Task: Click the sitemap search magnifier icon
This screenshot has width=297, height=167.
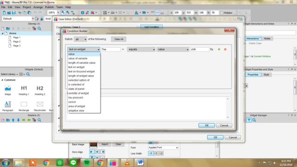Action: 39,29
